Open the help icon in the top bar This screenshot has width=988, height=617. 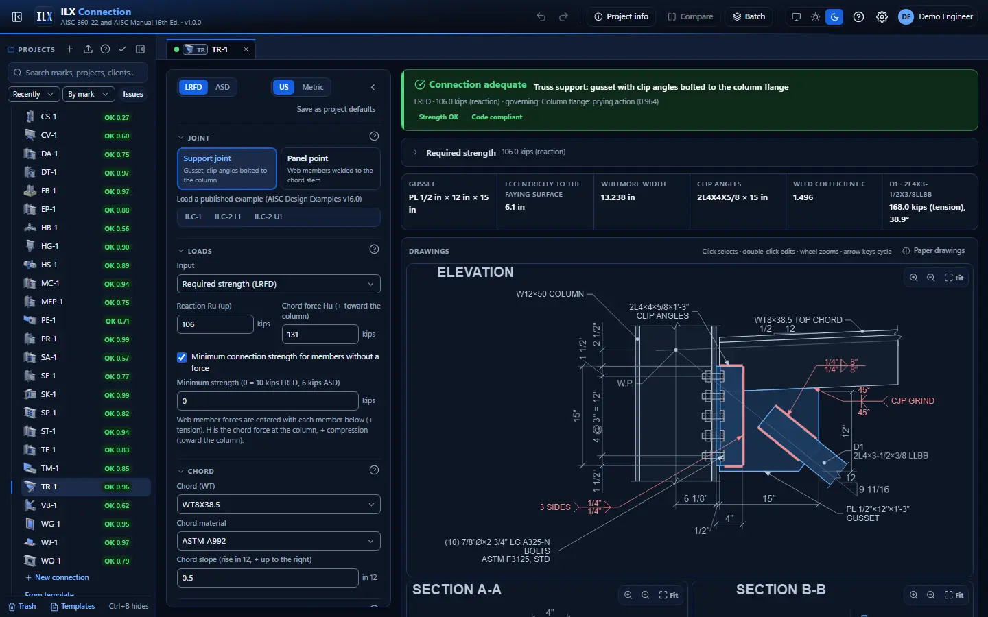[858, 16]
